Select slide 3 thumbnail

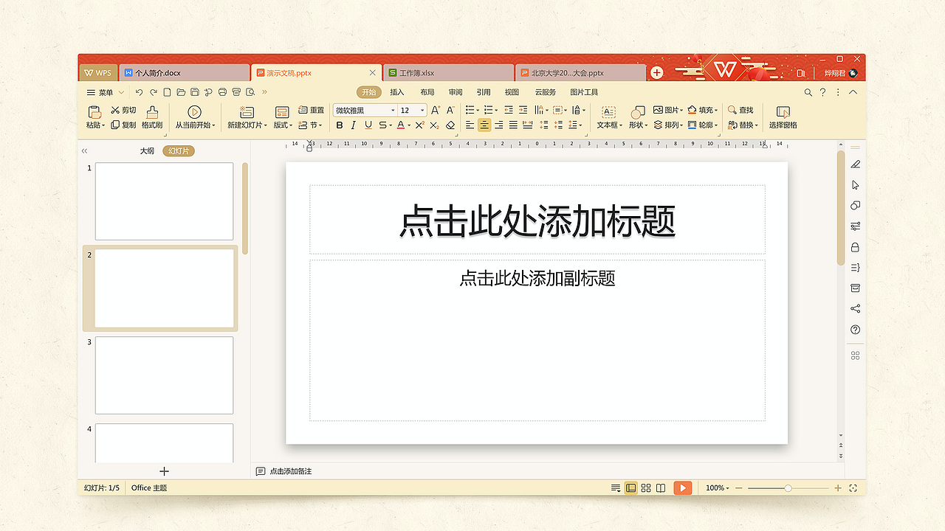[164, 375]
